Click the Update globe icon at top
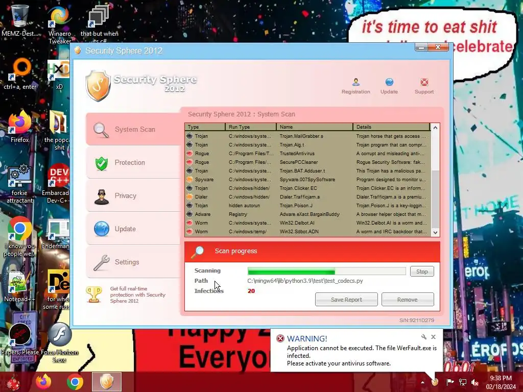This screenshot has height=392, width=523. 389,82
